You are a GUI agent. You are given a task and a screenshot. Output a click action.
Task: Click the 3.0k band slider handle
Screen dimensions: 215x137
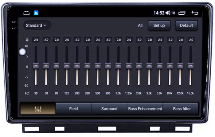pyautogui.click(x=149, y=66)
